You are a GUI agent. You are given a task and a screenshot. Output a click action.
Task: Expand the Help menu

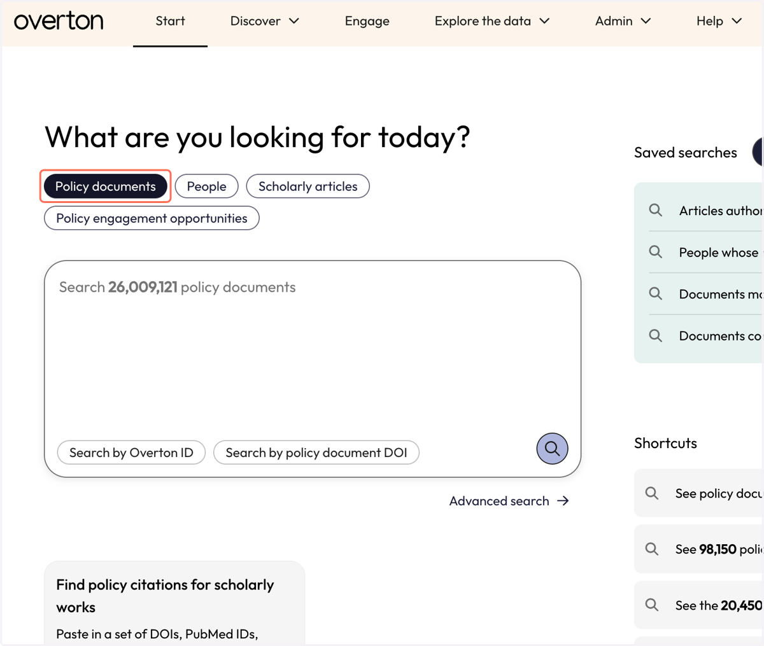pos(719,21)
